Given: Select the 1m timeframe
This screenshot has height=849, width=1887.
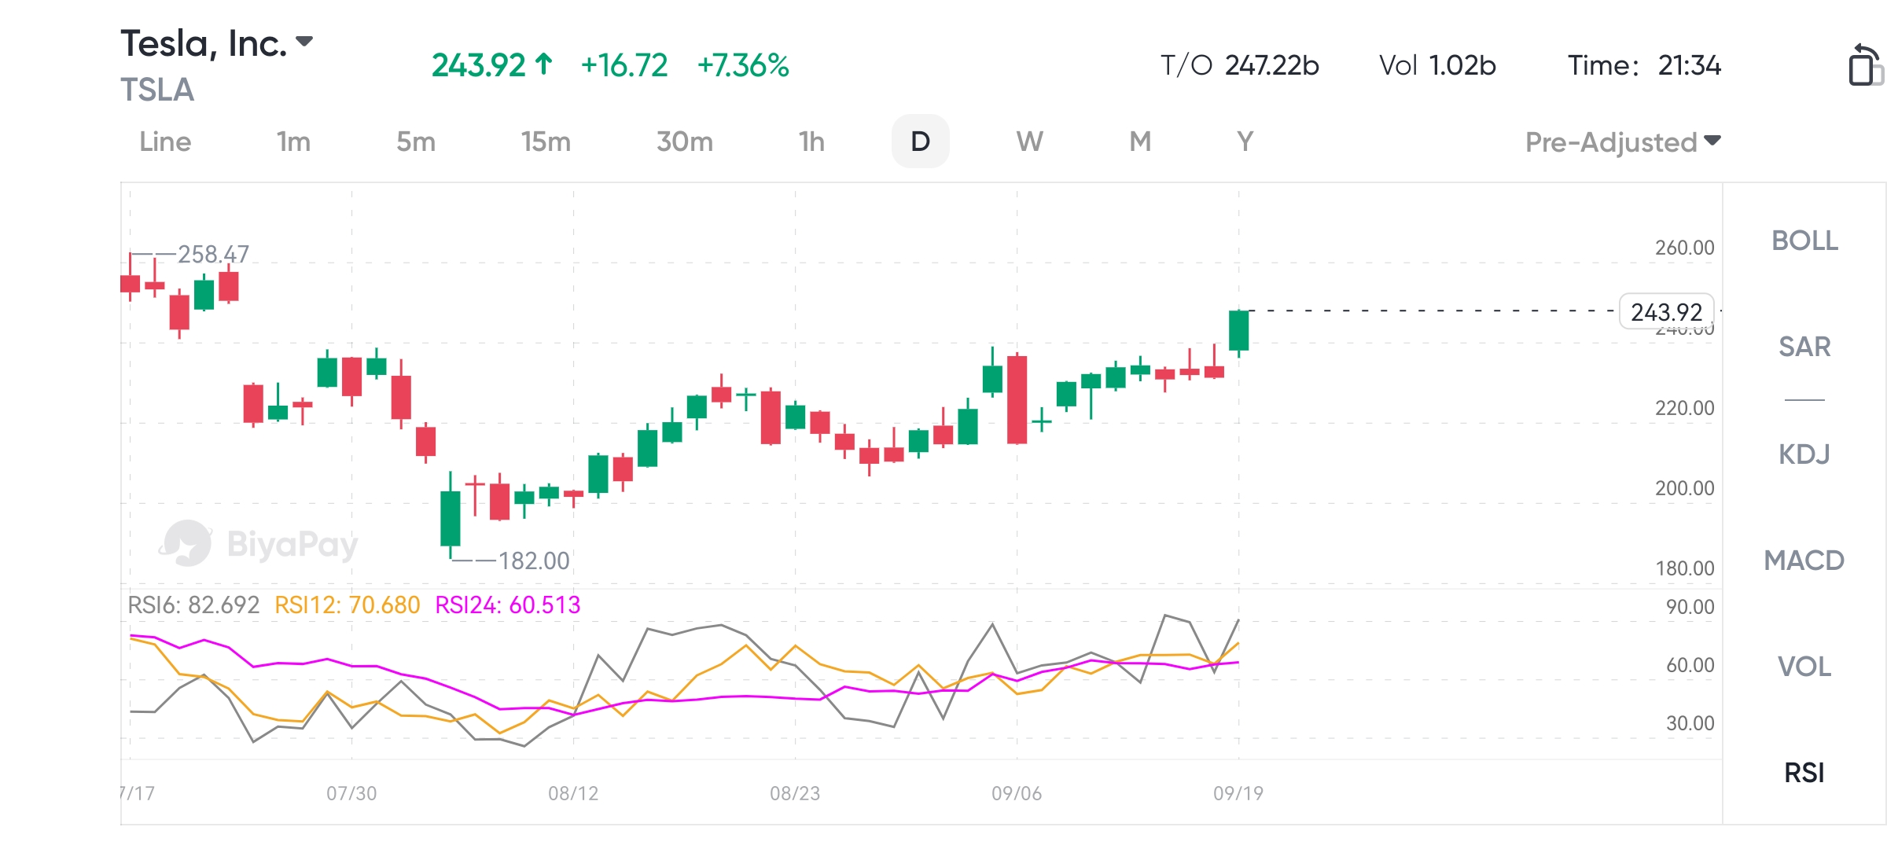Looking at the screenshot, I should 293,141.
